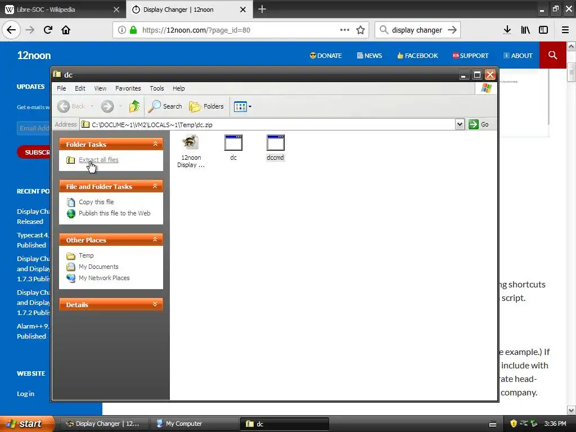The width and height of the screenshot is (576, 432).
Task: Bookmark this page with the star
Action: [361, 30]
